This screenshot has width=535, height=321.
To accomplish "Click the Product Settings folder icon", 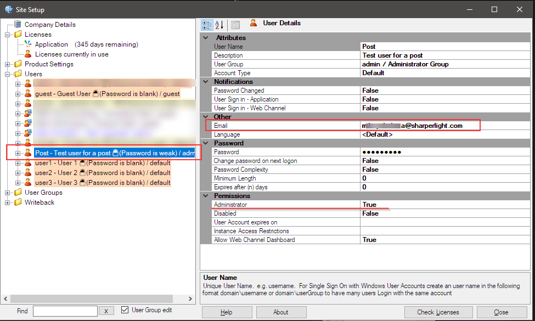I will click(x=18, y=64).
